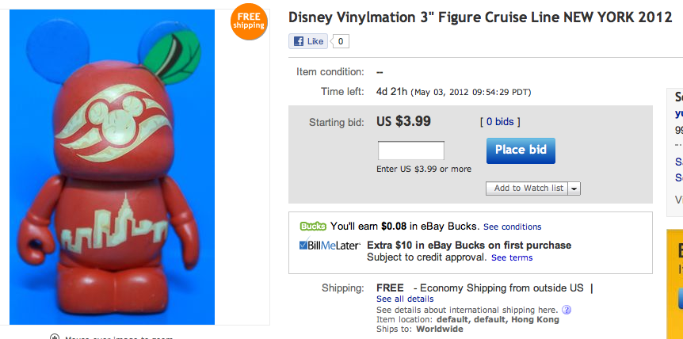Click Add to Watch list
Image resolution: width=683 pixels, height=339 pixels.
[x=528, y=189]
